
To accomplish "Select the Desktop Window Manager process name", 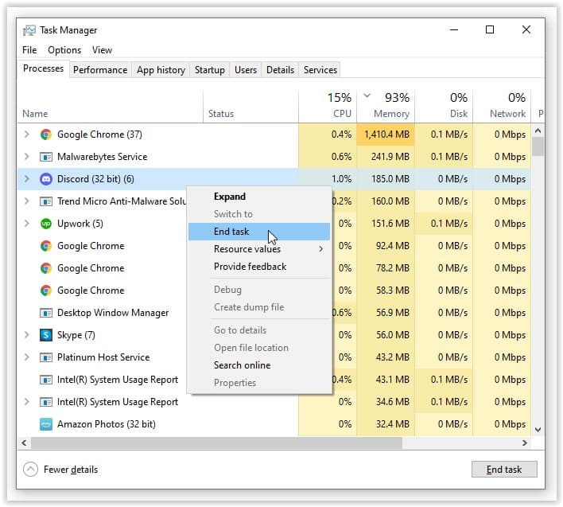I will pyautogui.click(x=113, y=313).
